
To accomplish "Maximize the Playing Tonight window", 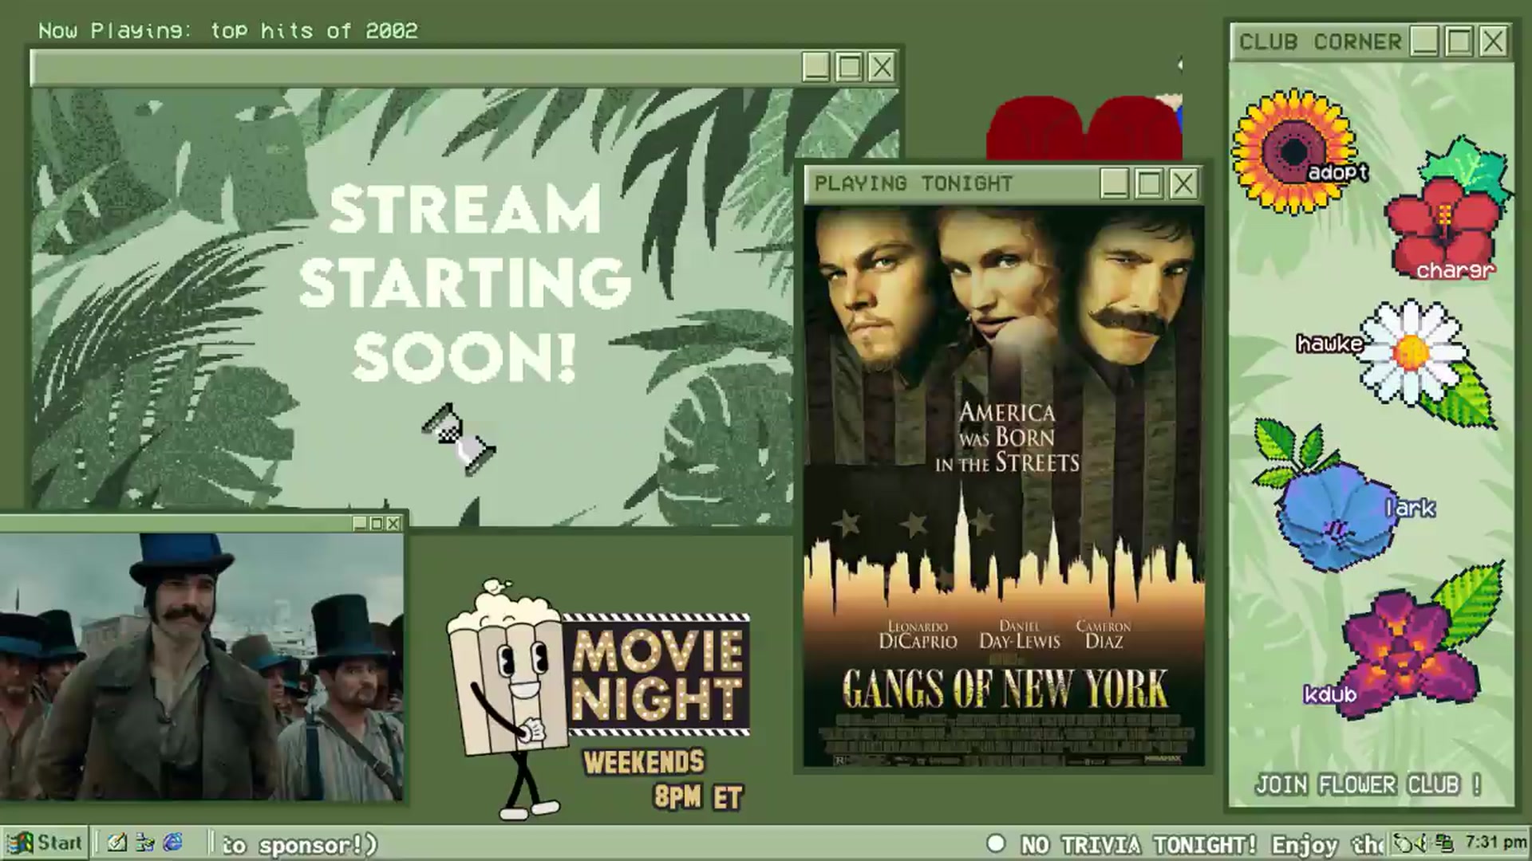I will click(x=1149, y=184).
